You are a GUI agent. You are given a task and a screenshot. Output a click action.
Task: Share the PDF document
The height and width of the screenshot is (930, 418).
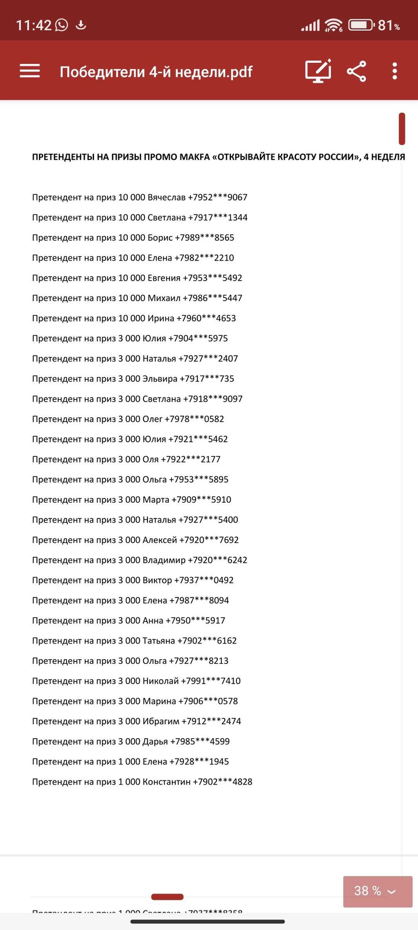pos(356,71)
